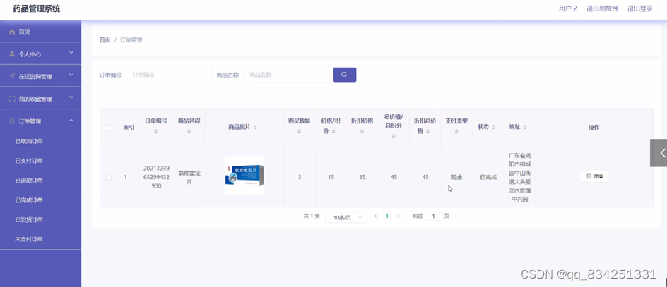The height and width of the screenshot is (287, 667).
Task: Click the 现金 payment type cell
Action: [x=456, y=177]
